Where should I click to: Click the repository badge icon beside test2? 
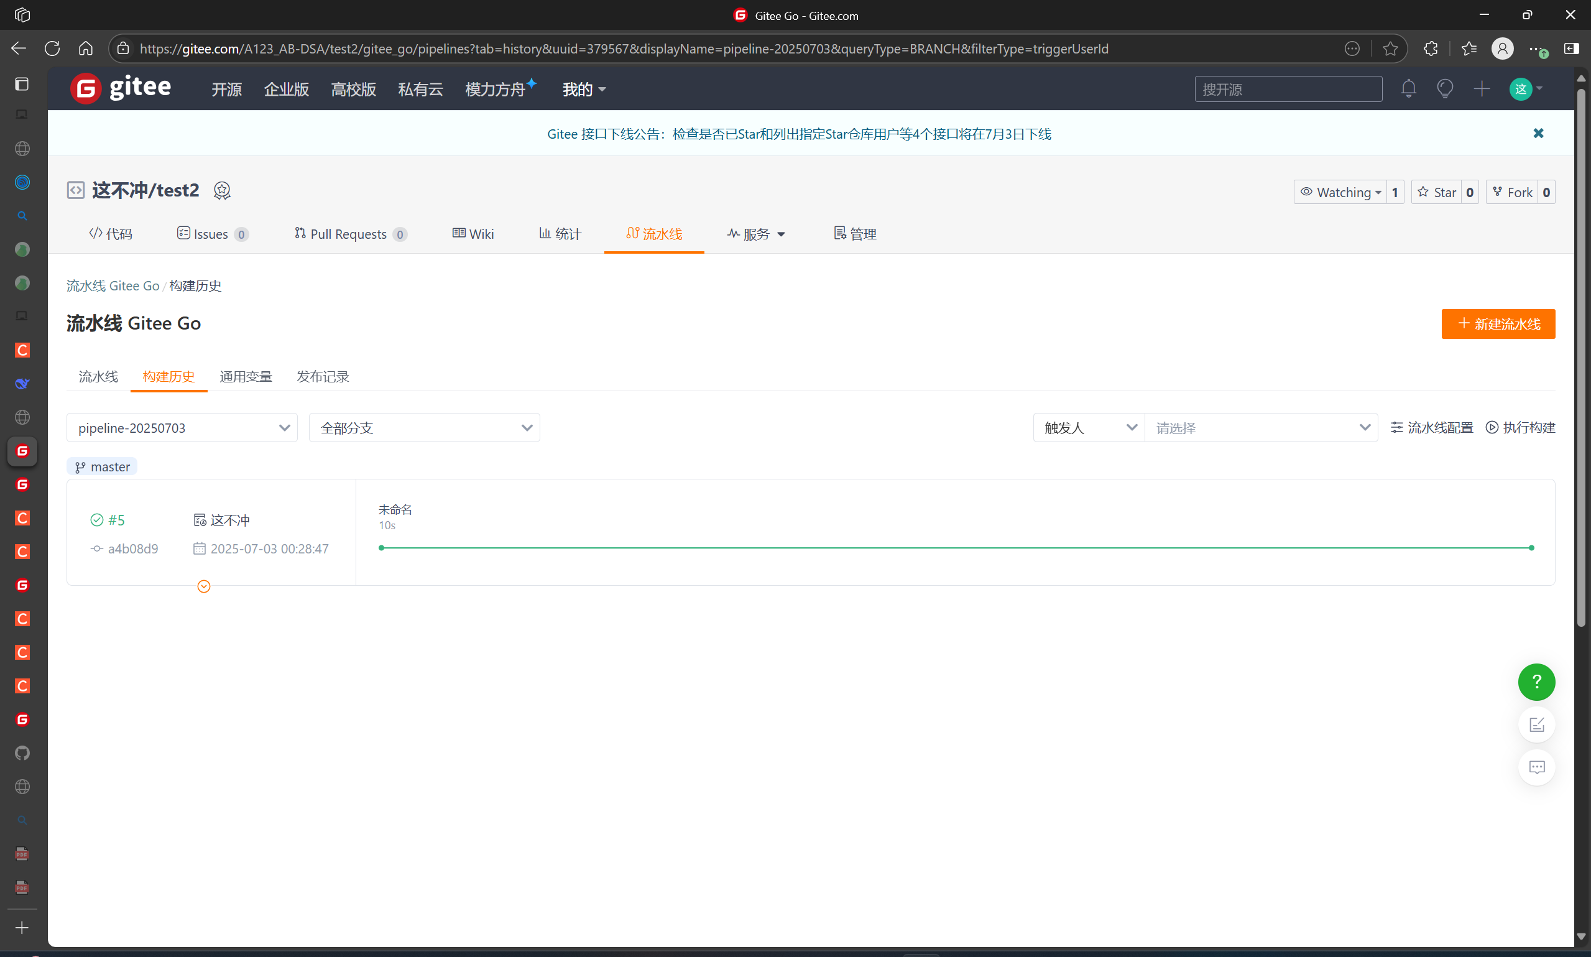click(222, 191)
